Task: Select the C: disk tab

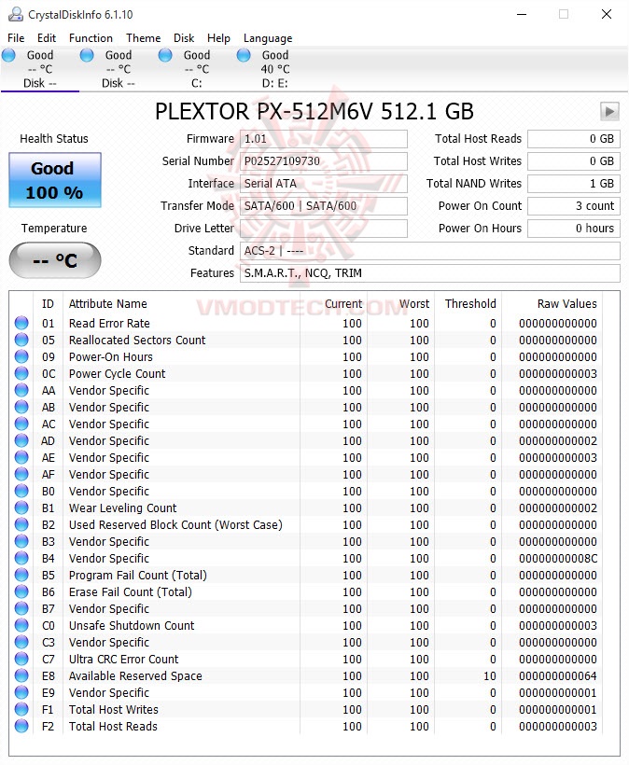Action: point(196,69)
